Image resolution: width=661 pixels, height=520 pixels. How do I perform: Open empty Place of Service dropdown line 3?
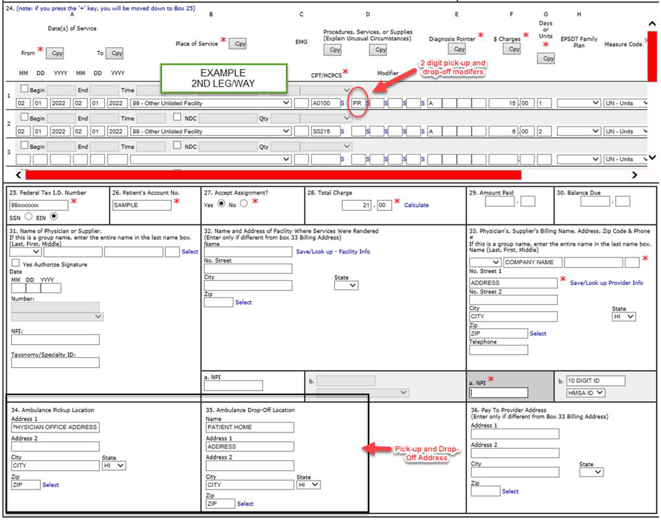(x=211, y=160)
